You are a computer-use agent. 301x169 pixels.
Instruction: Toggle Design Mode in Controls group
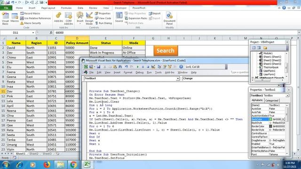point(89,18)
